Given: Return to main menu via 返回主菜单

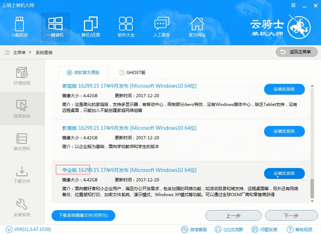Looking at the screenshot, I should [296, 52].
